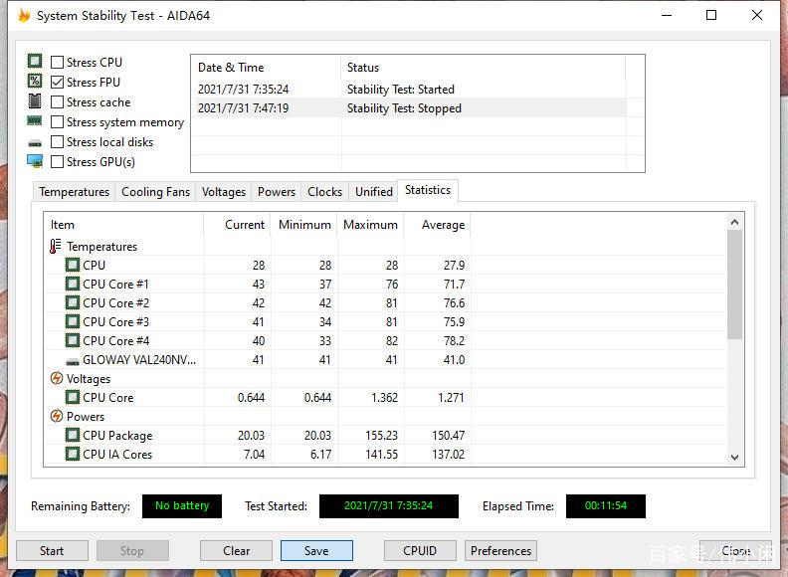
Task: Click the Powers section icon
Action: [x=56, y=416]
